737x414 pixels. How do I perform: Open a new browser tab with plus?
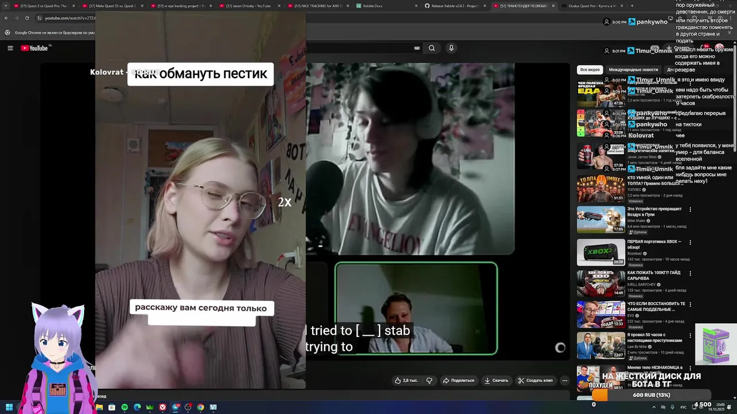click(632, 6)
